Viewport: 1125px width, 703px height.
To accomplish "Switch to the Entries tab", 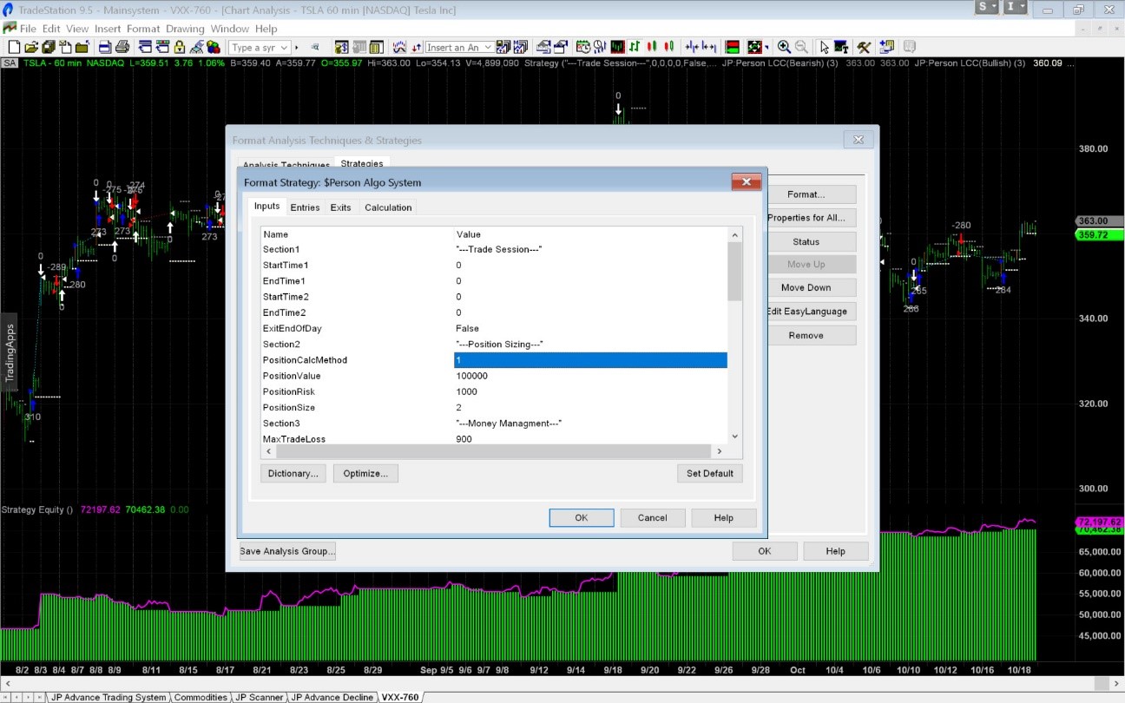I will [305, 207].
